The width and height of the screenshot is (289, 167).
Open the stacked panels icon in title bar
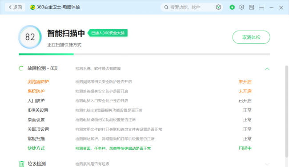(252, 8)
